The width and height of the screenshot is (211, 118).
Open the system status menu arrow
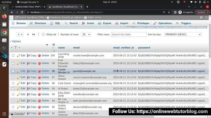pyautogui.click(x=208, y=2)
